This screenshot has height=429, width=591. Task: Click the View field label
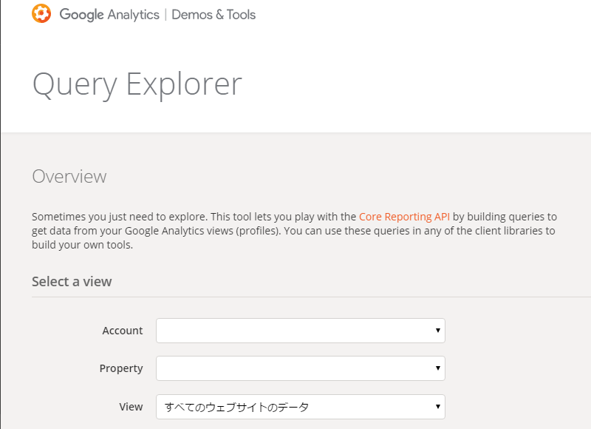coord(131,407)
